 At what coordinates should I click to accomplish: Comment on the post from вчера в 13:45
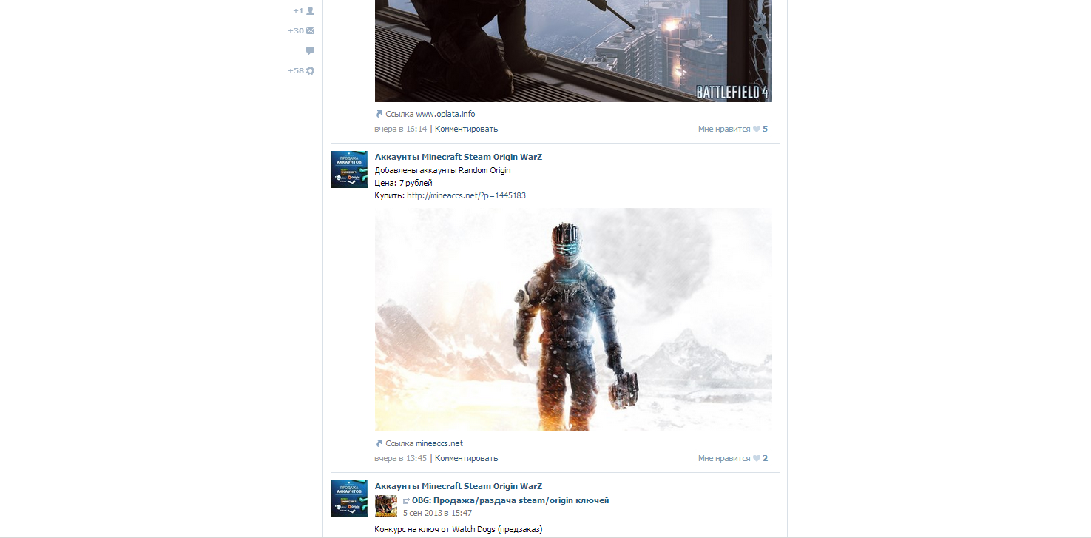coord(466,458)
